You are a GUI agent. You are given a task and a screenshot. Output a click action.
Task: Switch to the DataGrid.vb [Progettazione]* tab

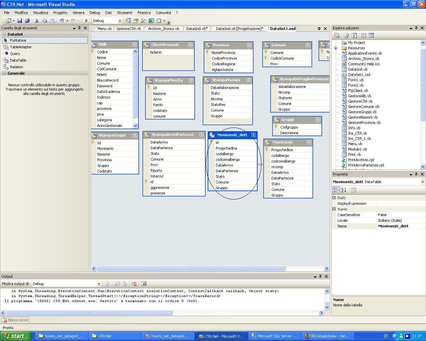point(239,29)
